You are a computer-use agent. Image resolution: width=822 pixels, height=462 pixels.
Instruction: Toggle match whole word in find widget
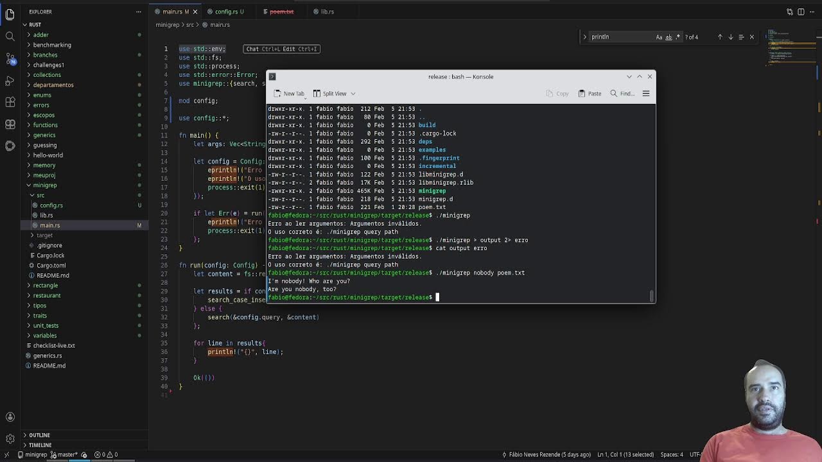(669, 37)
